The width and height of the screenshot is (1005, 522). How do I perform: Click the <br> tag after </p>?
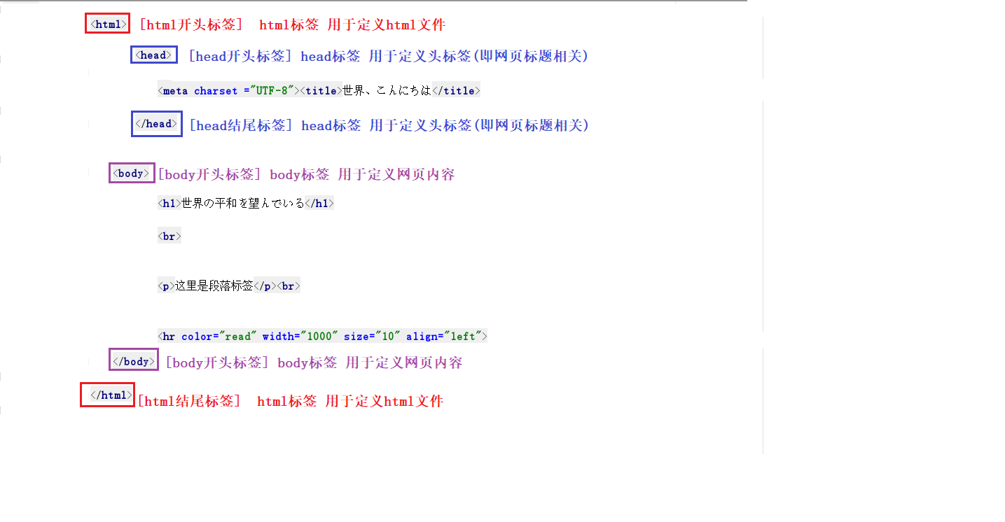(x=289, y=286)
